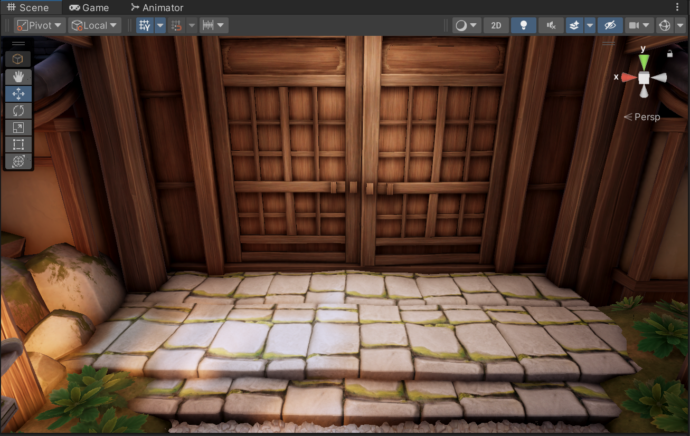Image resolution: width=690 pixels, height=436 pixels.
Task: Switch to the Game tab
Action: [89, 7]
